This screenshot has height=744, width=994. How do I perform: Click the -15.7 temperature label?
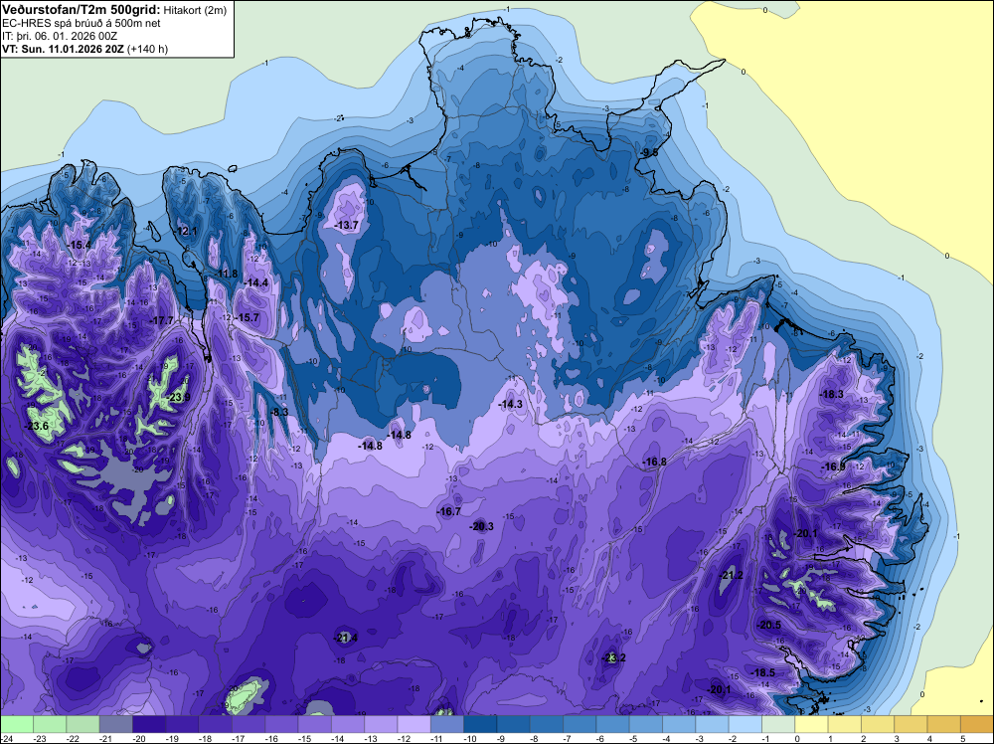tap(247, 317)
